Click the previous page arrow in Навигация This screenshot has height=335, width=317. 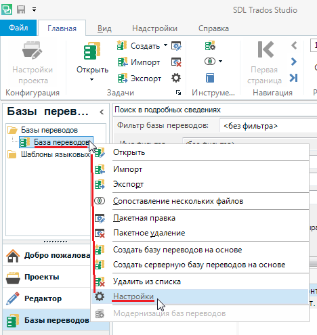click(x=294, y=46)
